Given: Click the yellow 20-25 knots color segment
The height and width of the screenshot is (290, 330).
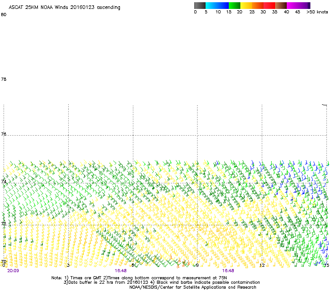Looking at the screenshot, I should click(x=246, y=5).
